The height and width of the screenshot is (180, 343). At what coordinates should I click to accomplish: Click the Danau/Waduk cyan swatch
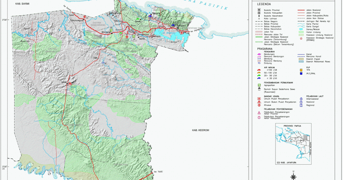(301, 29)
